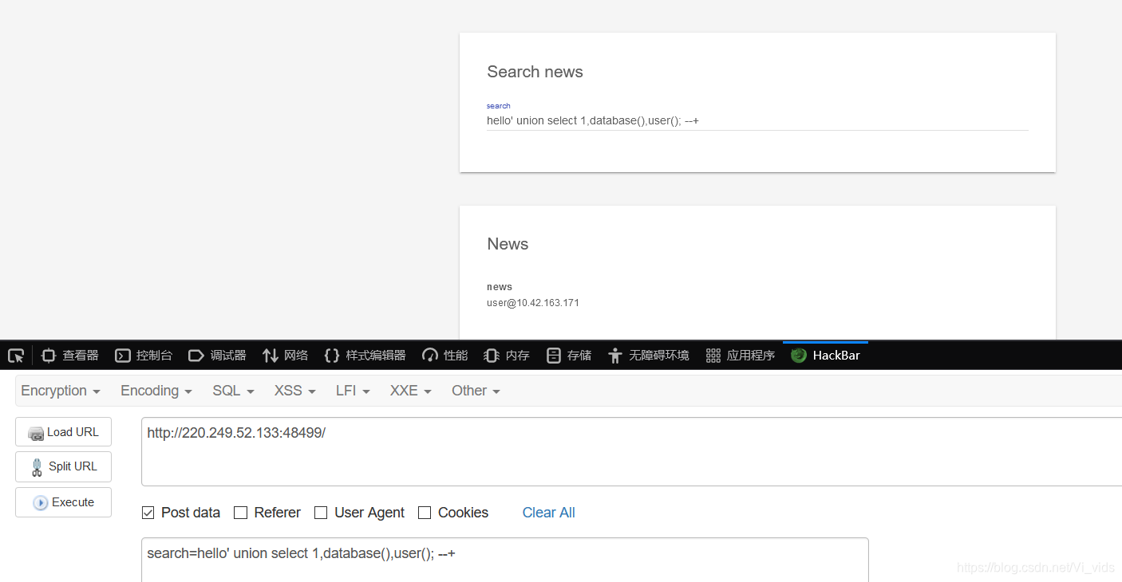The height and width of the screenshot is (582, 1122).
Task: Click the Split URL button label
Action: (x=73, y=466)
